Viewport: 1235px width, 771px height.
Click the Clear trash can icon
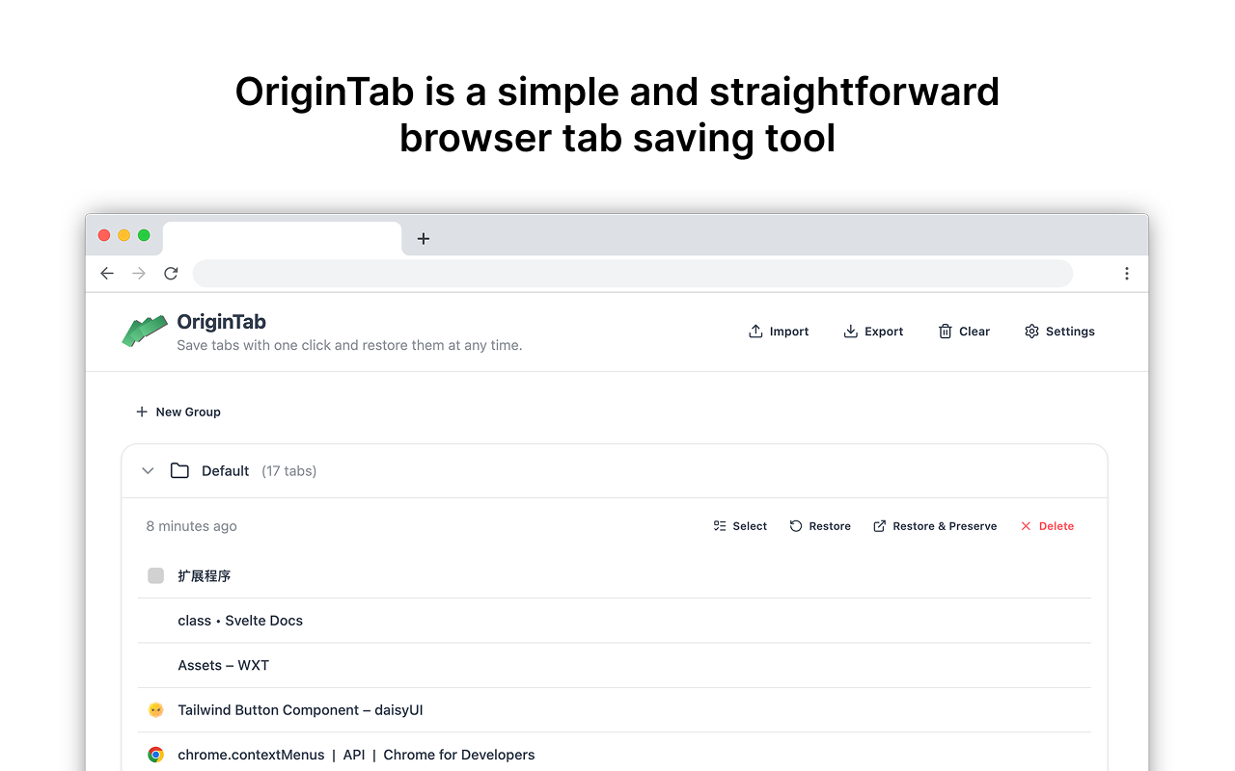945,332
